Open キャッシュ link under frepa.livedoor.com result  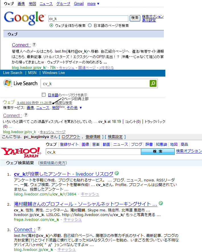tap(73, 219)
